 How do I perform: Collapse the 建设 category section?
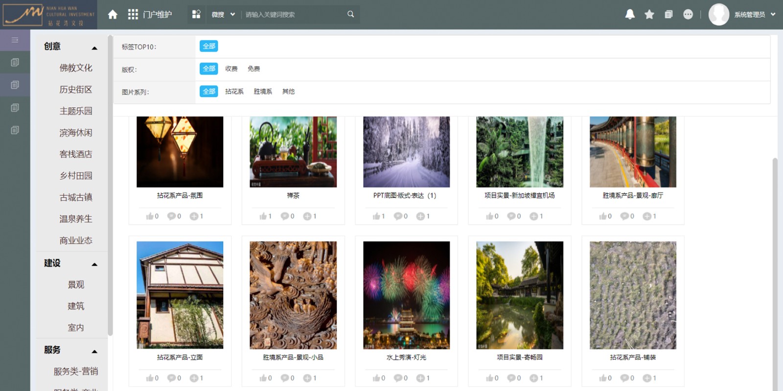click(94, 265)
